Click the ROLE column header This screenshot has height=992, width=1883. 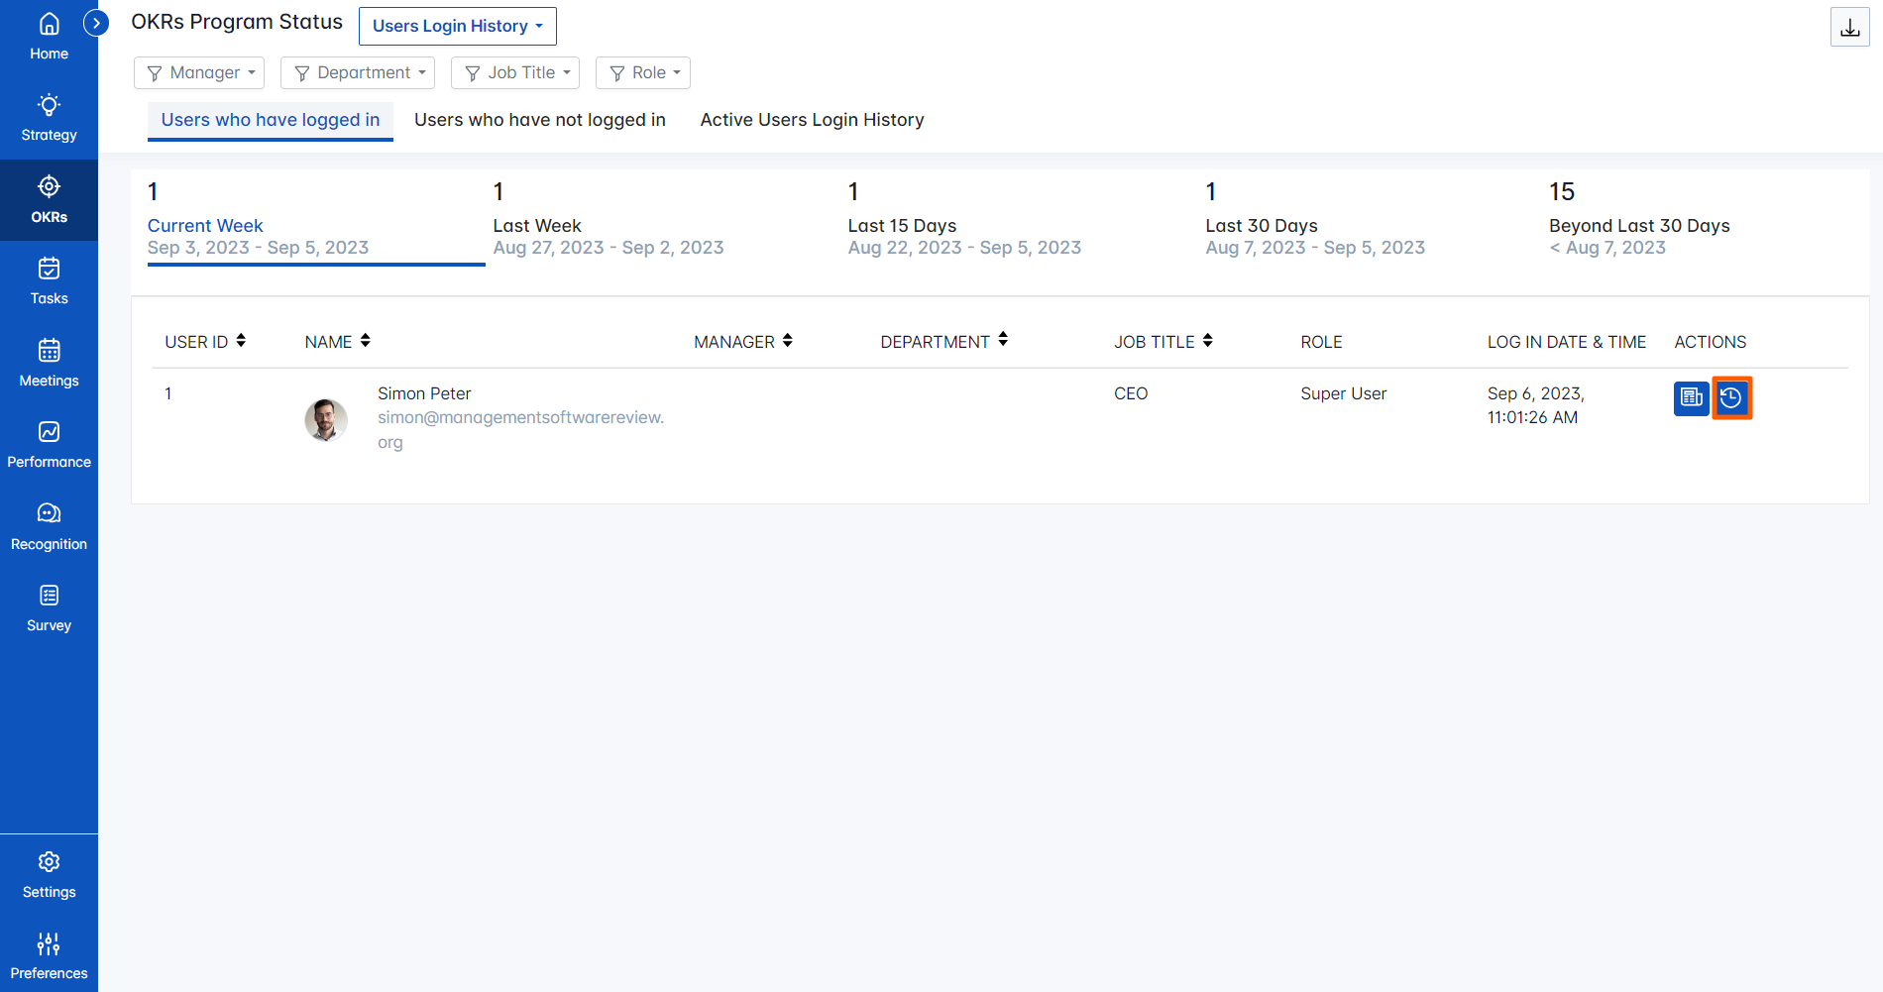(x=1322, y=342)
